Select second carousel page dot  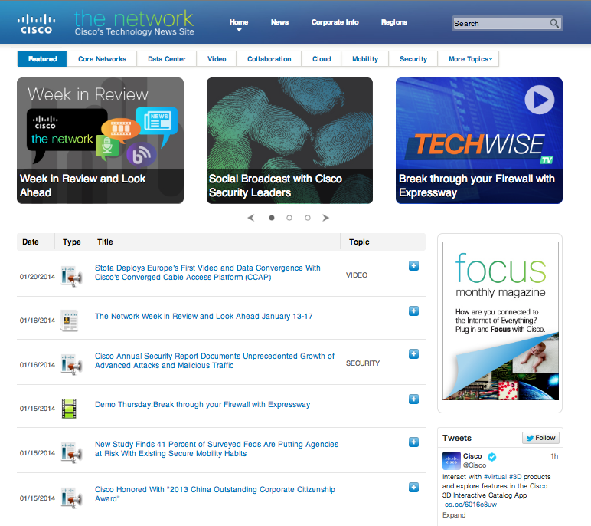pos(289,218)
